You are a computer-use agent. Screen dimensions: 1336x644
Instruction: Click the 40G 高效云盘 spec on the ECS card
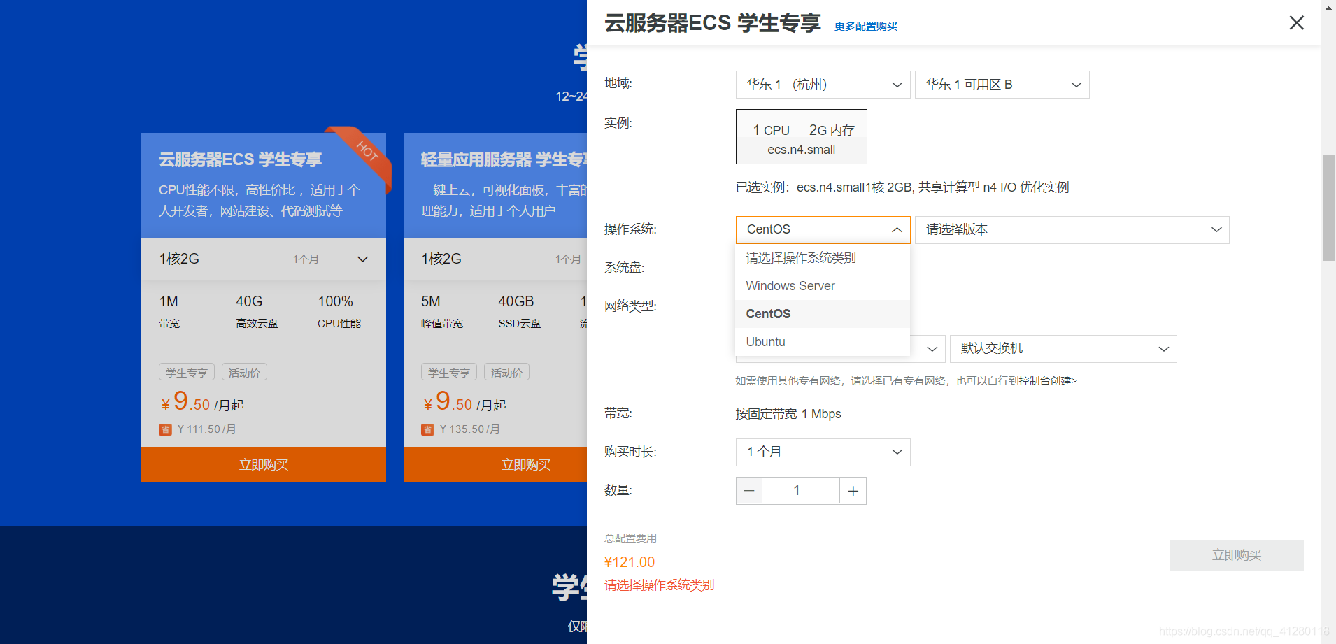(x=257, y=312)
